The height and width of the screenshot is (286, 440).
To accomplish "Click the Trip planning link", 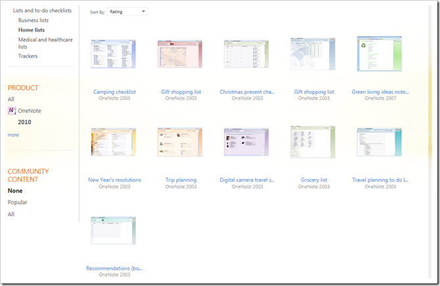I will pyautogui.click(x=181, y=180).
